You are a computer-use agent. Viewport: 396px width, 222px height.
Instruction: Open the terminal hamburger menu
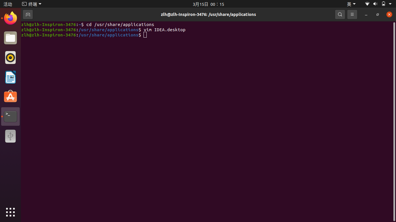tap(352, 14)
